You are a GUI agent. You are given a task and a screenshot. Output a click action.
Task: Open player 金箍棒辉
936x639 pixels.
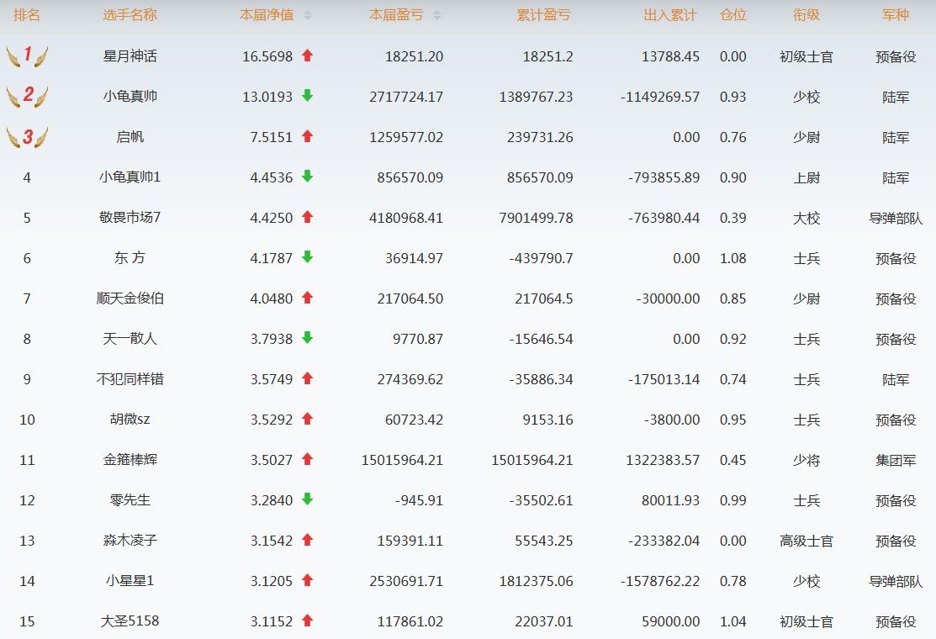(130, 459)
